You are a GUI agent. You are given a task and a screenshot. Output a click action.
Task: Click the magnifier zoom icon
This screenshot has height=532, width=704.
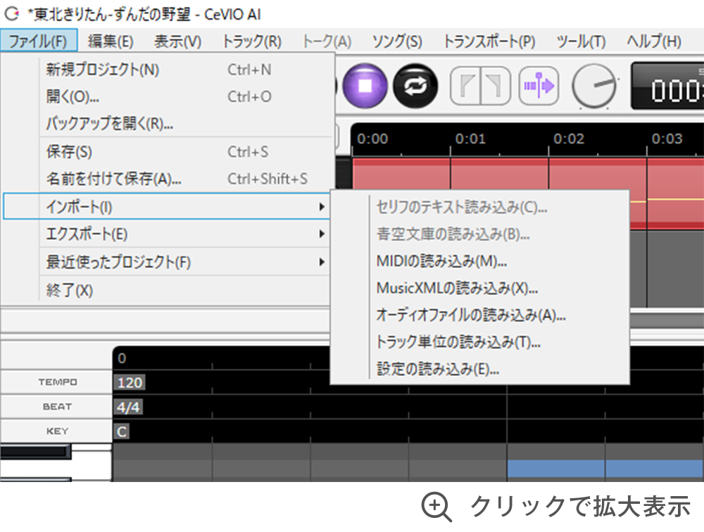[436, 507]
